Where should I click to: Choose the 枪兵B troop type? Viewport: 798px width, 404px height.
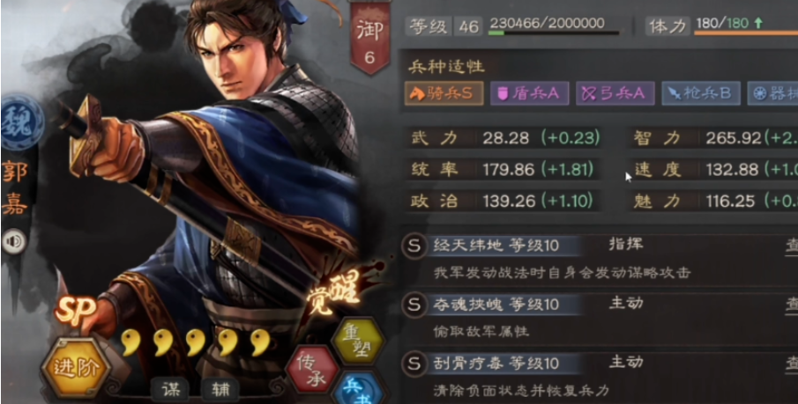click(701, 93)
